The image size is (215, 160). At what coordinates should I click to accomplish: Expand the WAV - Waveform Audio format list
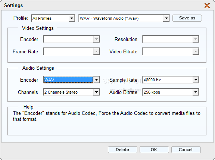[166, 18]
